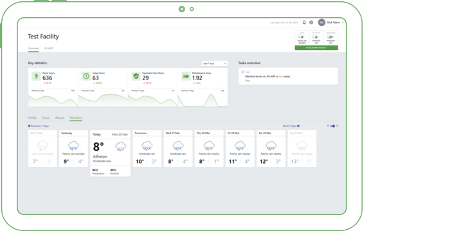Click the Player hours value 636
Image resolution: width=463 pixels, height=231 pixels.
coord(47,78)
